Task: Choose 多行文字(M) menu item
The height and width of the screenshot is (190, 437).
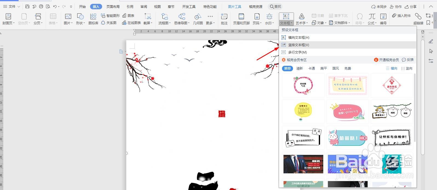Action: [347, 52]
